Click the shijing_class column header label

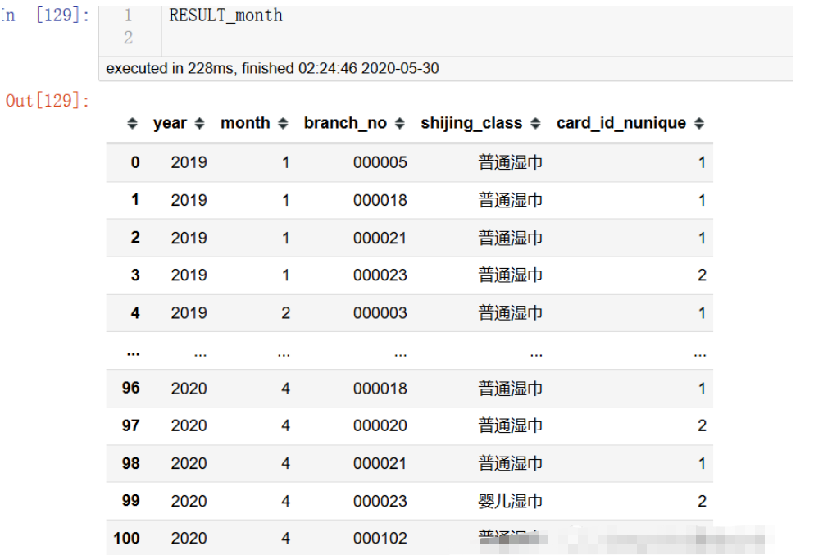[471, 124]
